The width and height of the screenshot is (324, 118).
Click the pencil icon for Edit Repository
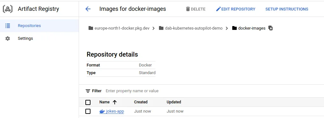[x=219, y=9]
